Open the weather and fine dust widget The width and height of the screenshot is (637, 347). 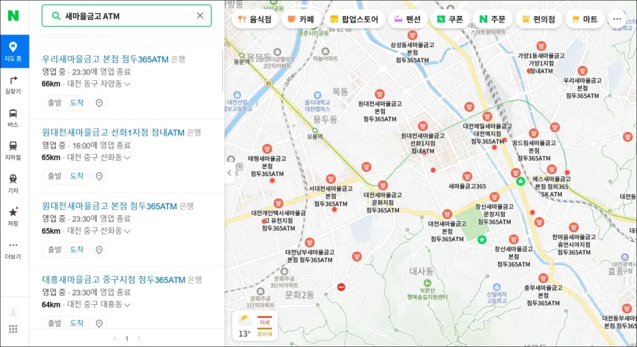coord(255,326)
